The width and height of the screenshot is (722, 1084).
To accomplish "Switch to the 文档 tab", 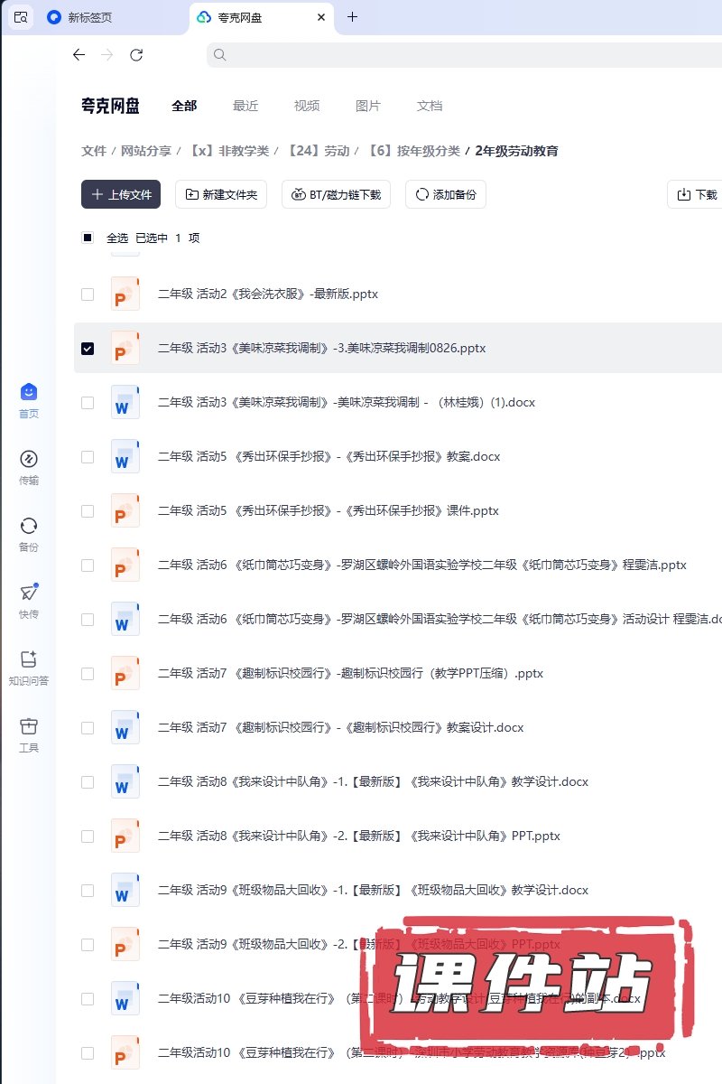I will 430,106.
